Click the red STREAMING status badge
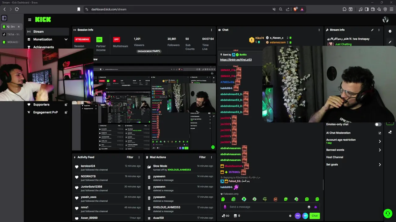396x222 pixels. (x=82, y=39)
